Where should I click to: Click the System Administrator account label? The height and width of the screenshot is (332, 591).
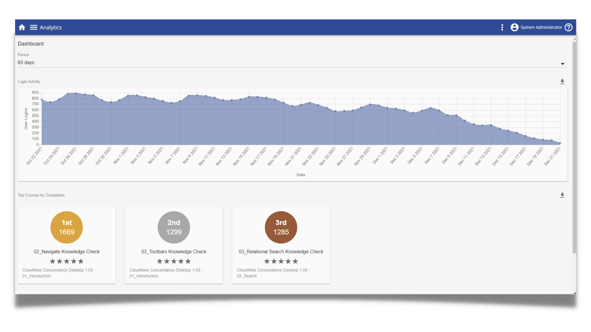click(541, 27)
